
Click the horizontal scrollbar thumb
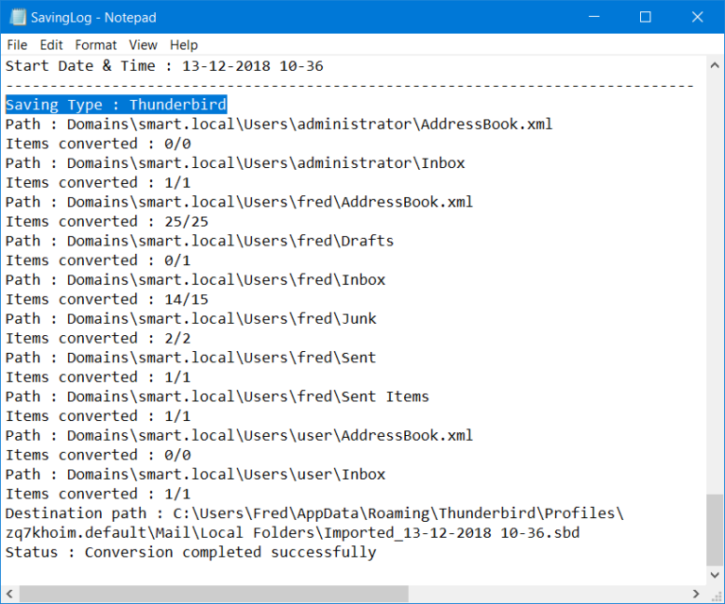[x=213, y=594]
